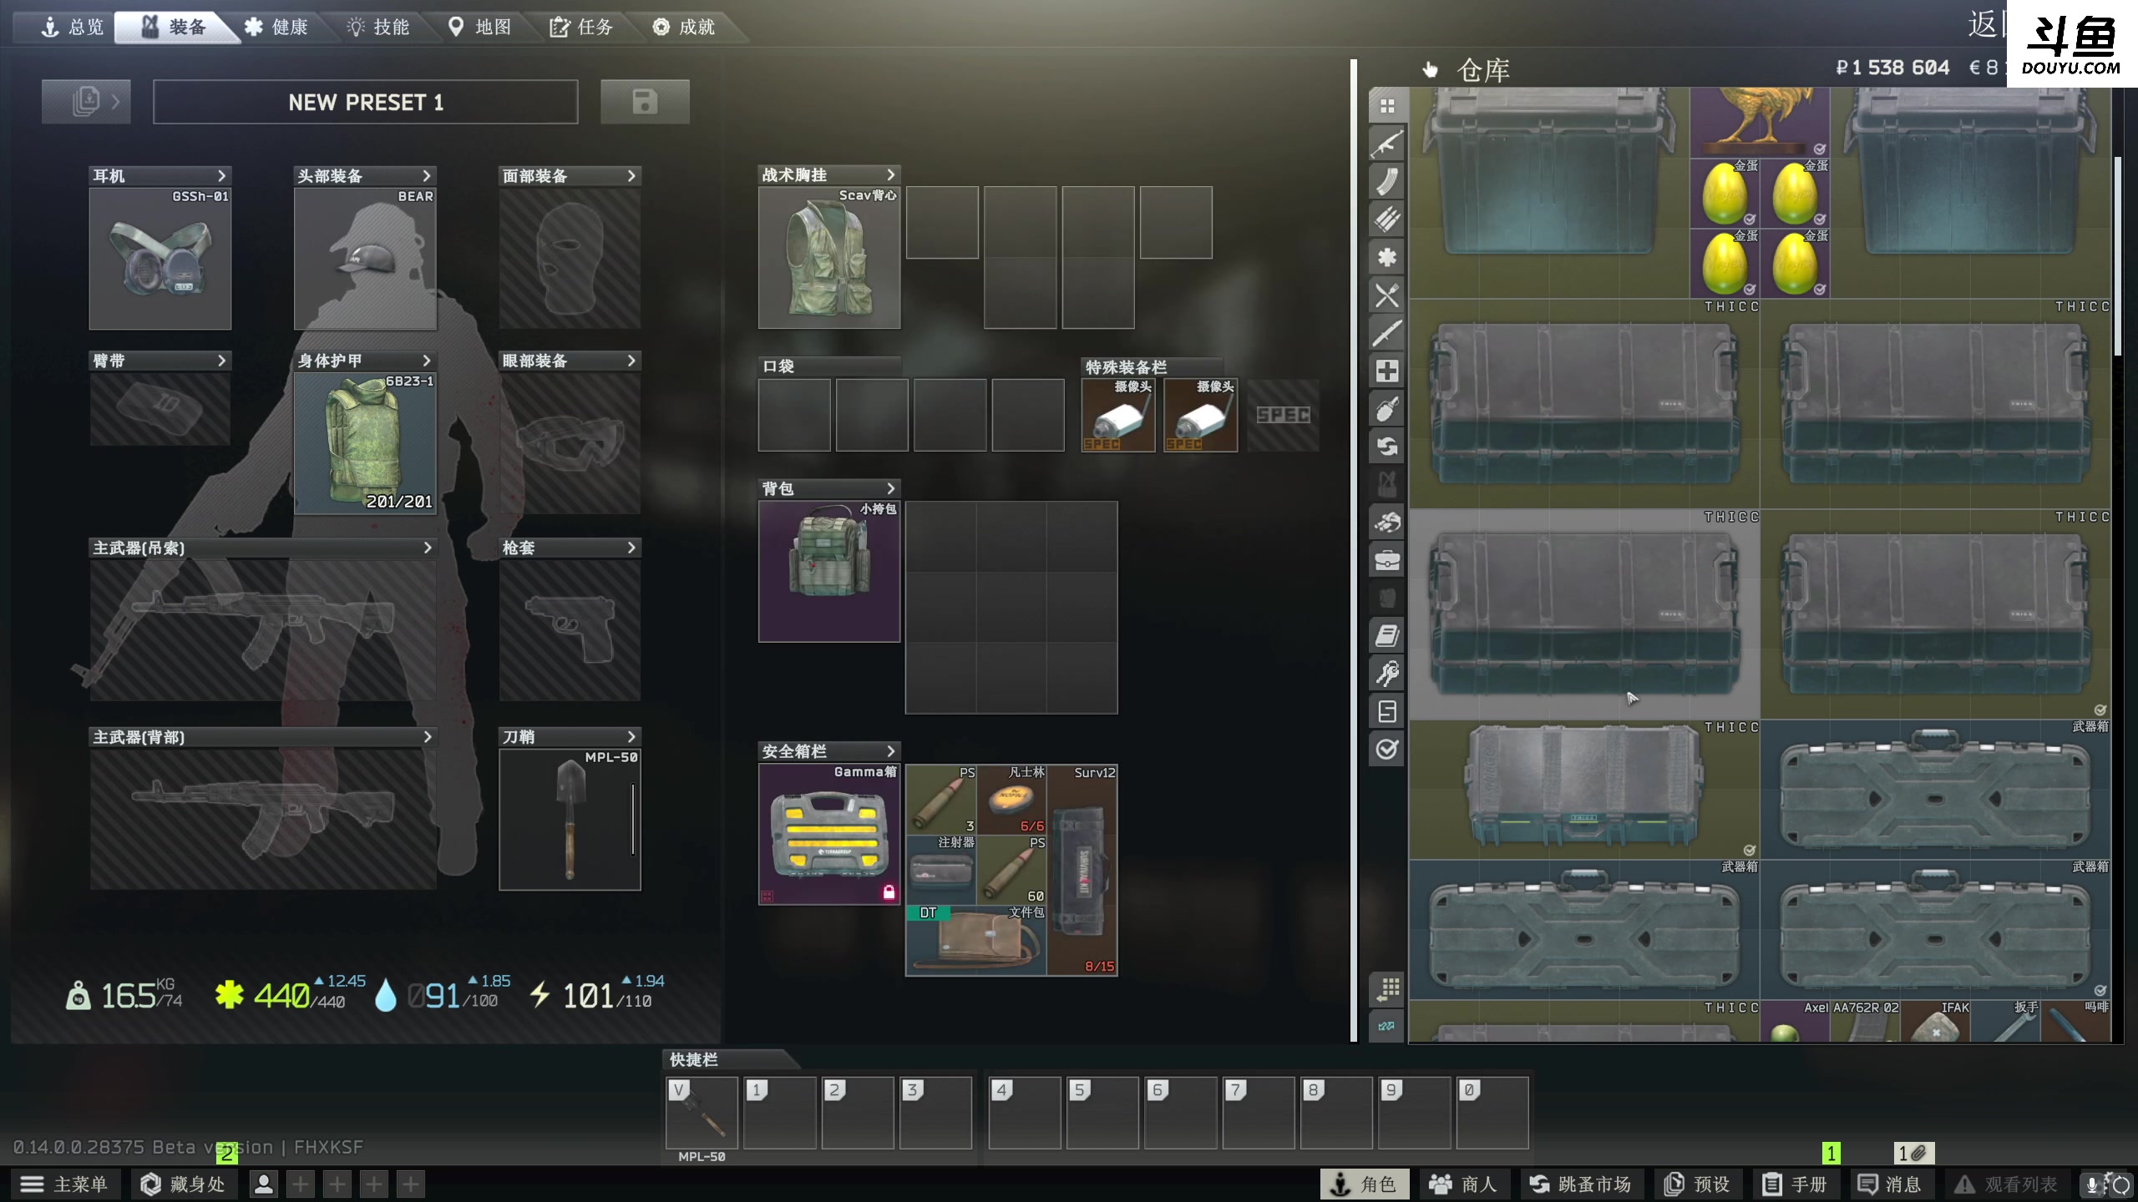The height and width of the screenshot is (1202, 2138).
Task: Show all items using the grid filter icon
Action: pos(1387,106)
